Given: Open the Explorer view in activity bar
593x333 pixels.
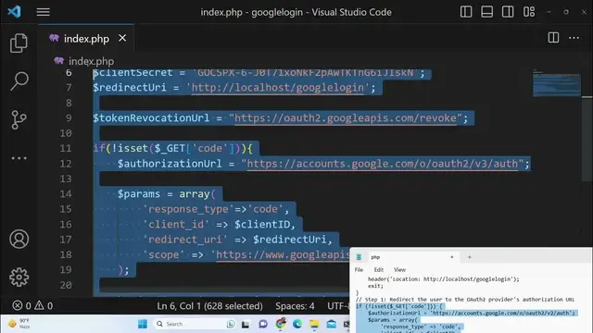Looking at the screenshot, I should [19, 43].
